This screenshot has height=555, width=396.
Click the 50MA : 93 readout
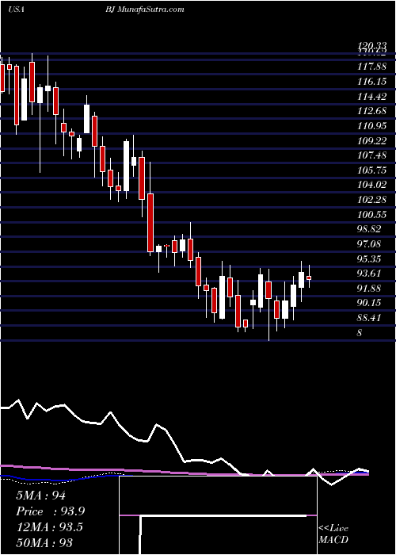point(44,542)
